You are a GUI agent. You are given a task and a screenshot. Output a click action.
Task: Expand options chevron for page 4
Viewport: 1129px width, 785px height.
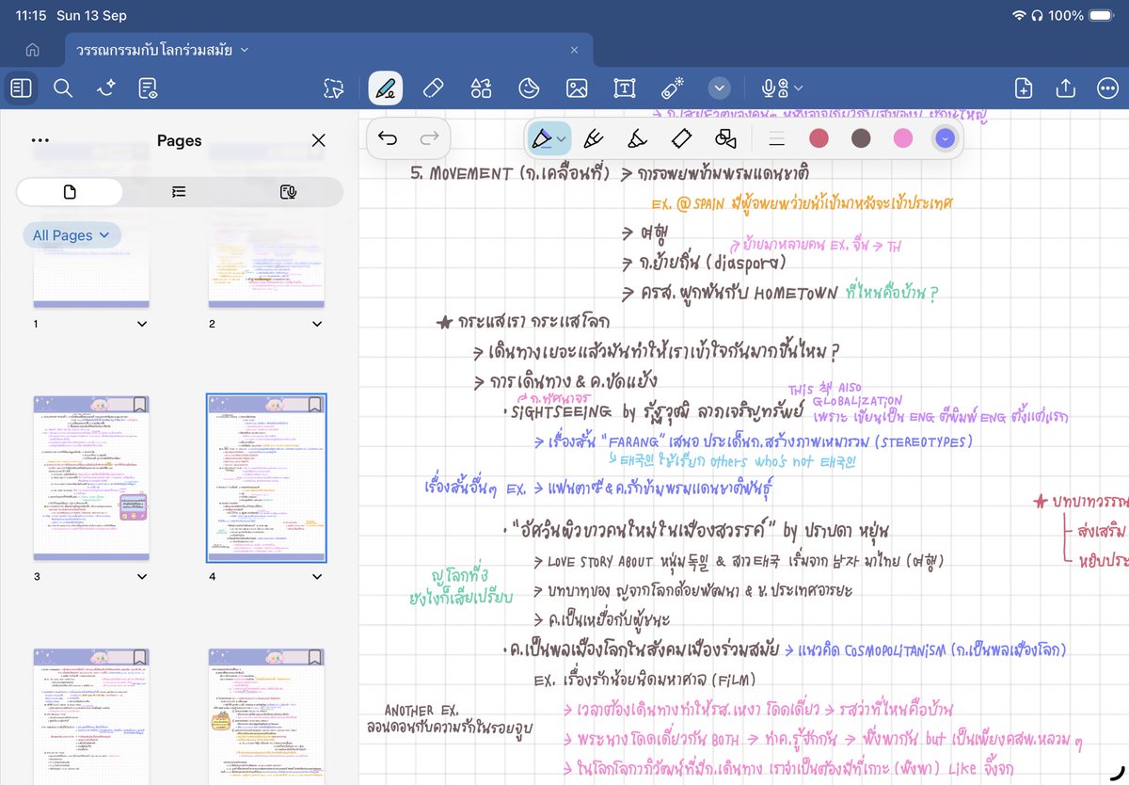click(x=317, y=576)
